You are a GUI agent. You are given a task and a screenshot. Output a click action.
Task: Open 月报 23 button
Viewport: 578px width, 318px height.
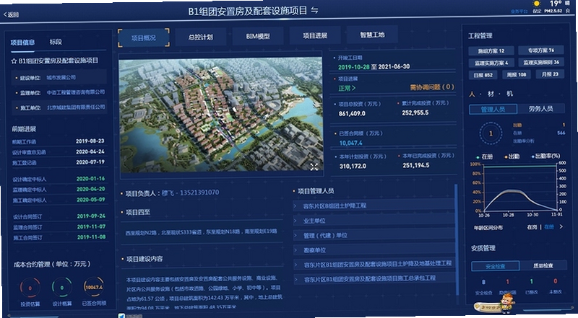[550, 74]
